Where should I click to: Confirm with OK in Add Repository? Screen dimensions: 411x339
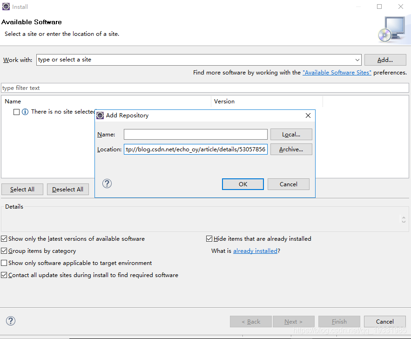[x=243, y=184]
